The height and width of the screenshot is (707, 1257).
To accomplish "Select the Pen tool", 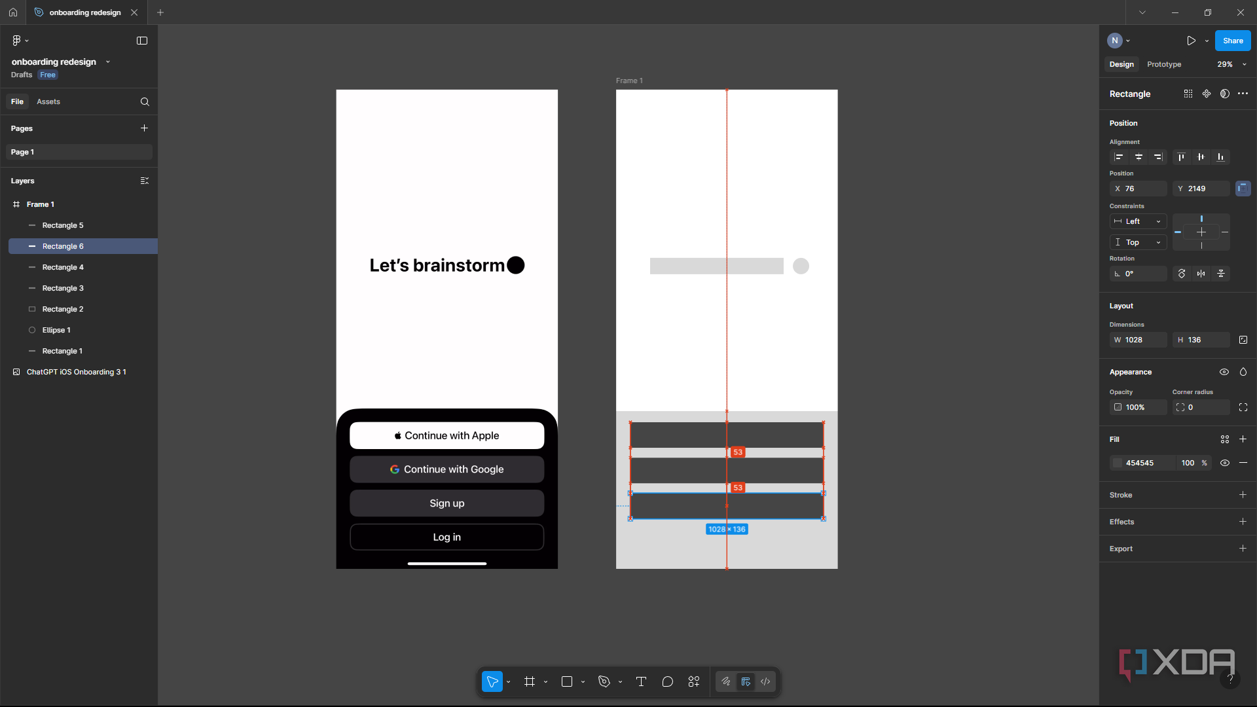I will tap(604, 681).
